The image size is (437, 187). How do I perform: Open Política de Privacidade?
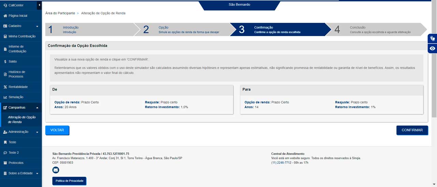(x=69, y=181)
